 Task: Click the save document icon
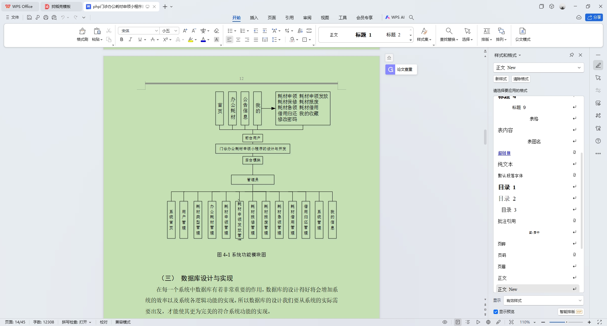29,17
